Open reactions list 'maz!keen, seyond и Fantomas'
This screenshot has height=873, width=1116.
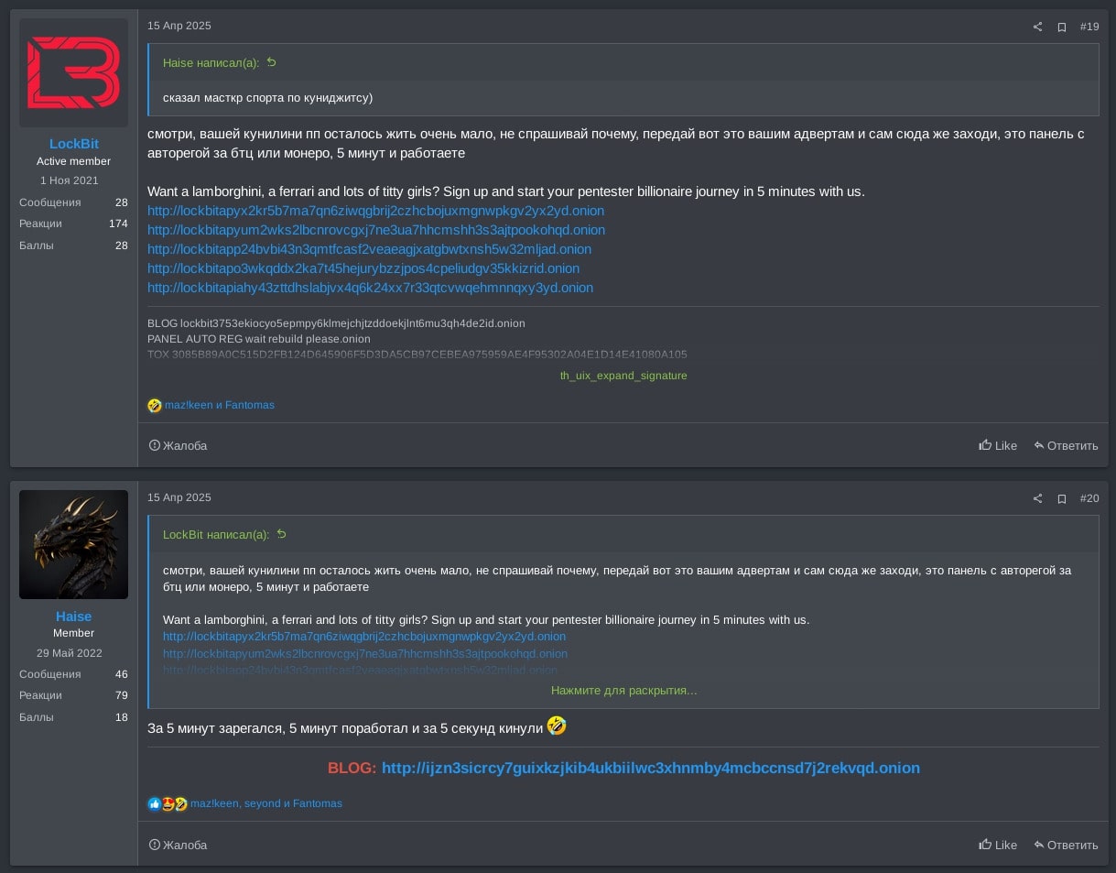click(x=266, y=803)
